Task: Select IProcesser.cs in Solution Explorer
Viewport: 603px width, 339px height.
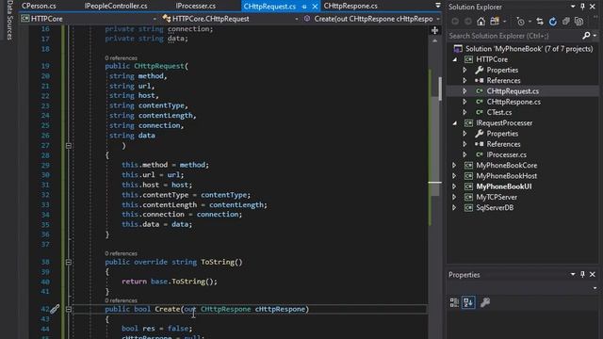Action: [x=507, y=154]
